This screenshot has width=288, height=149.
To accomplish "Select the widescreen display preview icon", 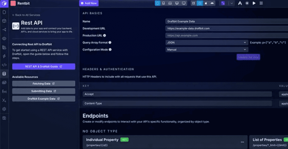I will tap(184, 3).
